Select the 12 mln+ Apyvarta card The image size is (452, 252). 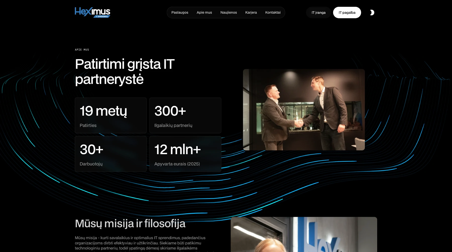point(185,154)
